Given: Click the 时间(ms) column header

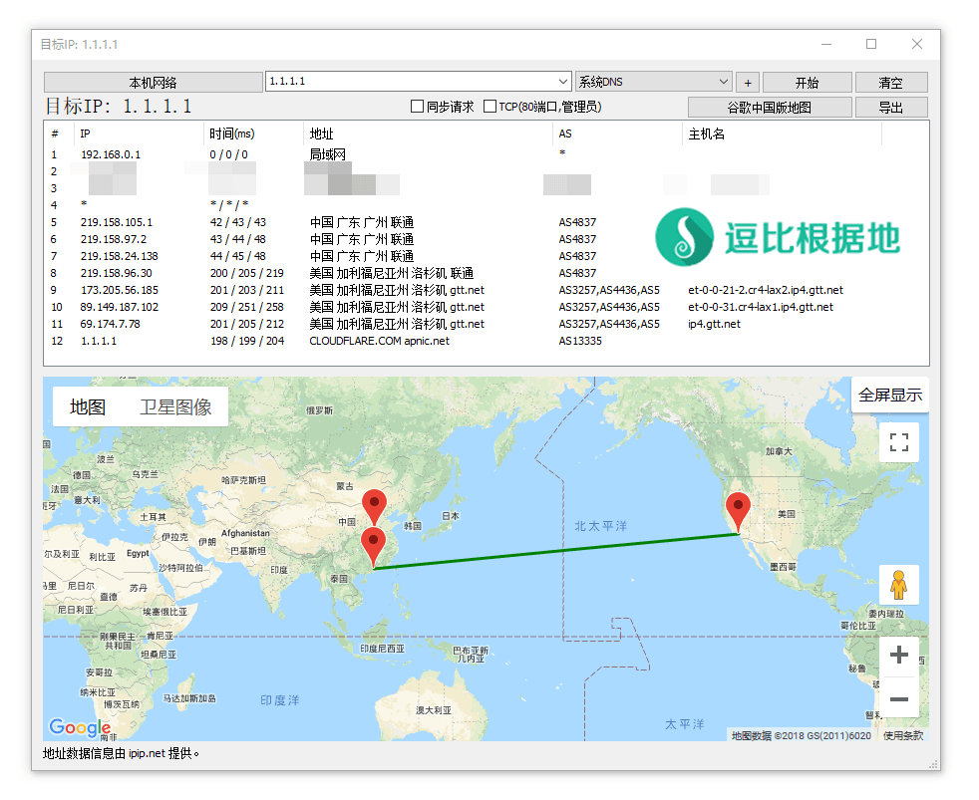Looking at the screenshot, I should [231, 133].
